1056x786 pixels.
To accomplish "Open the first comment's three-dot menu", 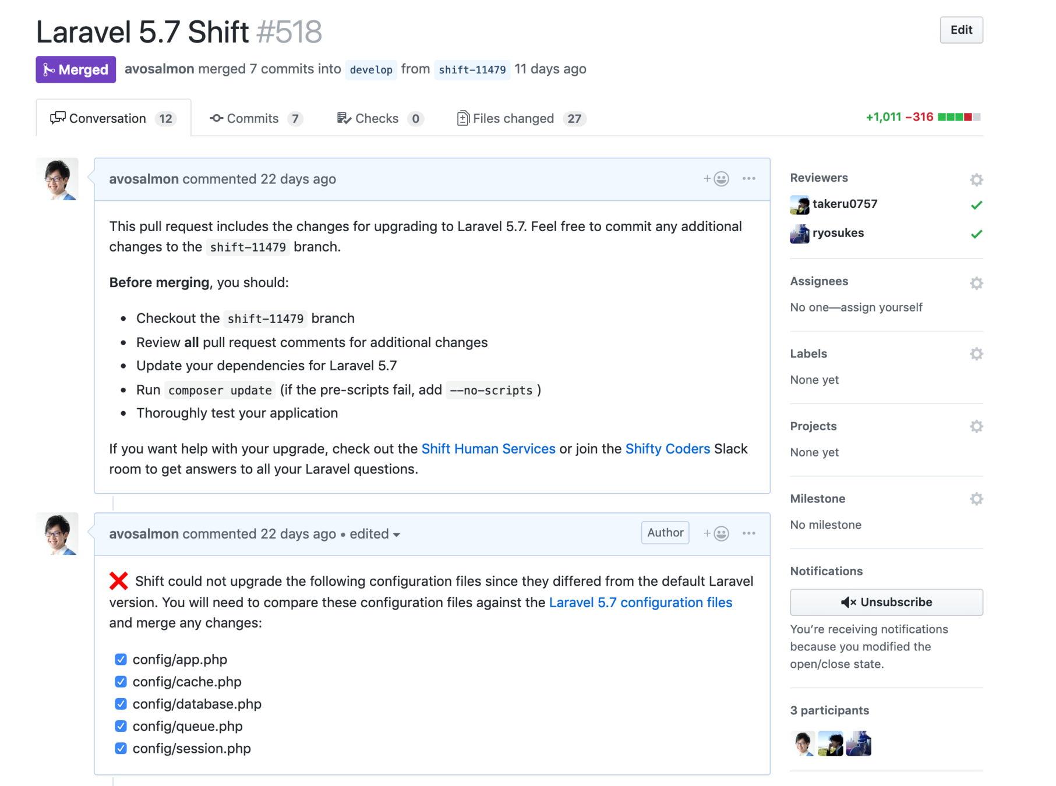I will 748,179.
